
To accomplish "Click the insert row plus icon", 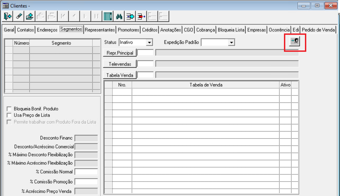I will point(130,16).
